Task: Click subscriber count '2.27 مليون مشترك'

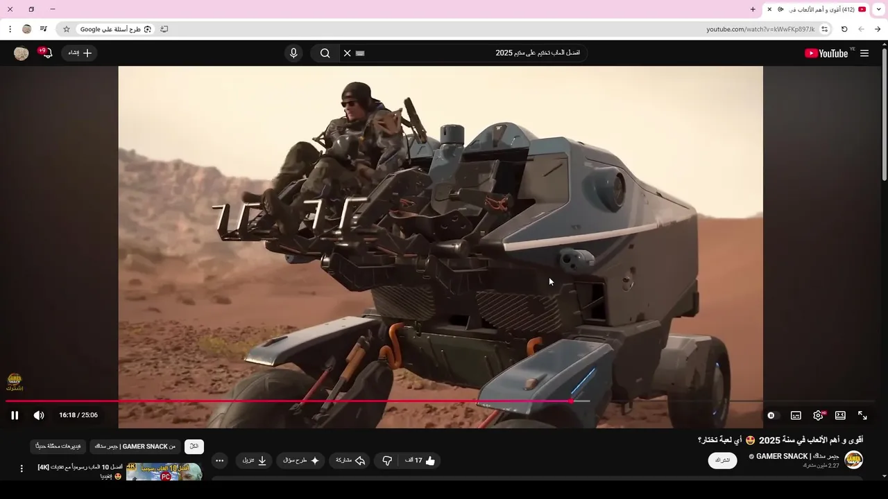Action: point(821,466)
